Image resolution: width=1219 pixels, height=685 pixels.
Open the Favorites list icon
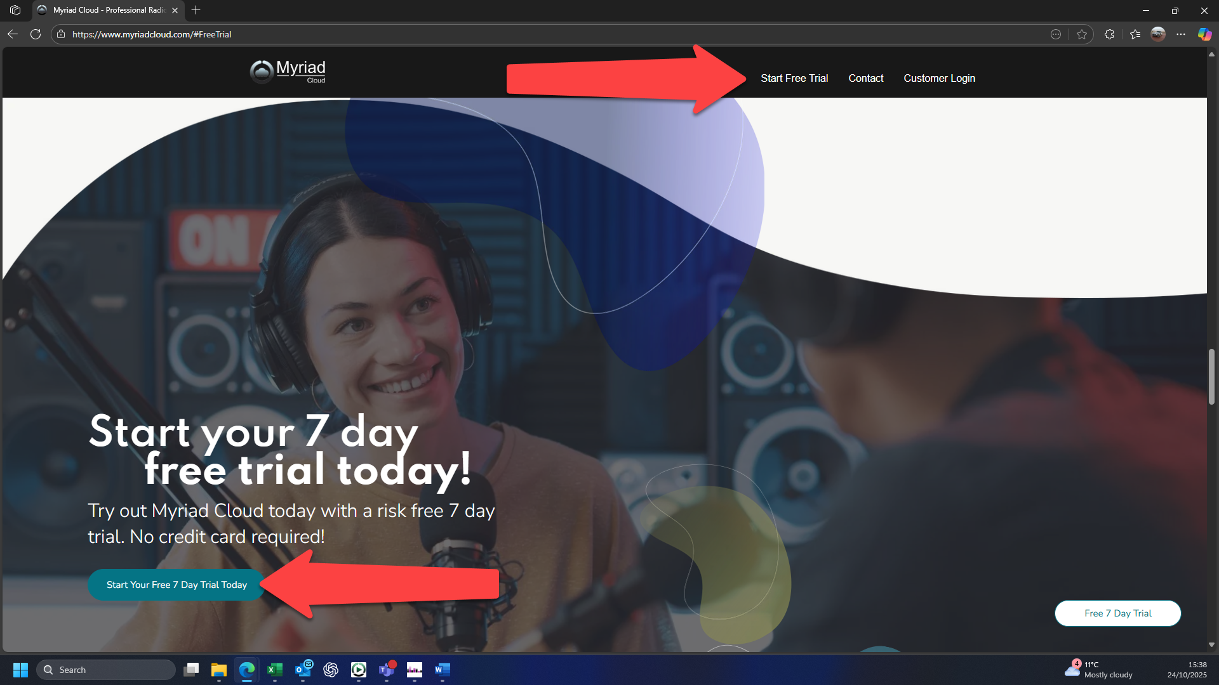click(x=1135, y=34)
